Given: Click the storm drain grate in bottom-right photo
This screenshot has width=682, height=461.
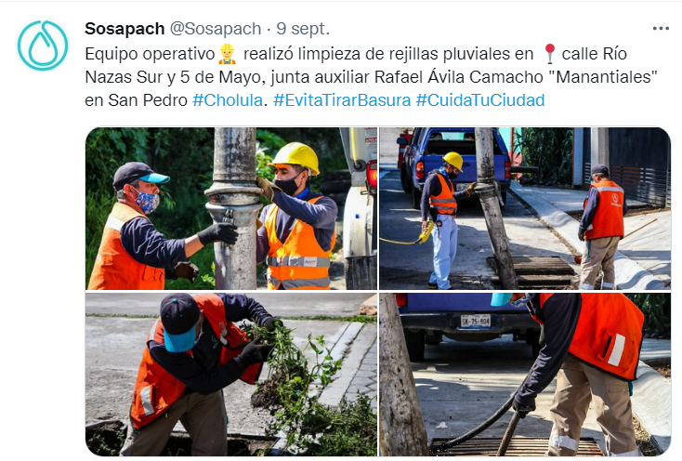Looking at the screenshot, I should 518,447.
